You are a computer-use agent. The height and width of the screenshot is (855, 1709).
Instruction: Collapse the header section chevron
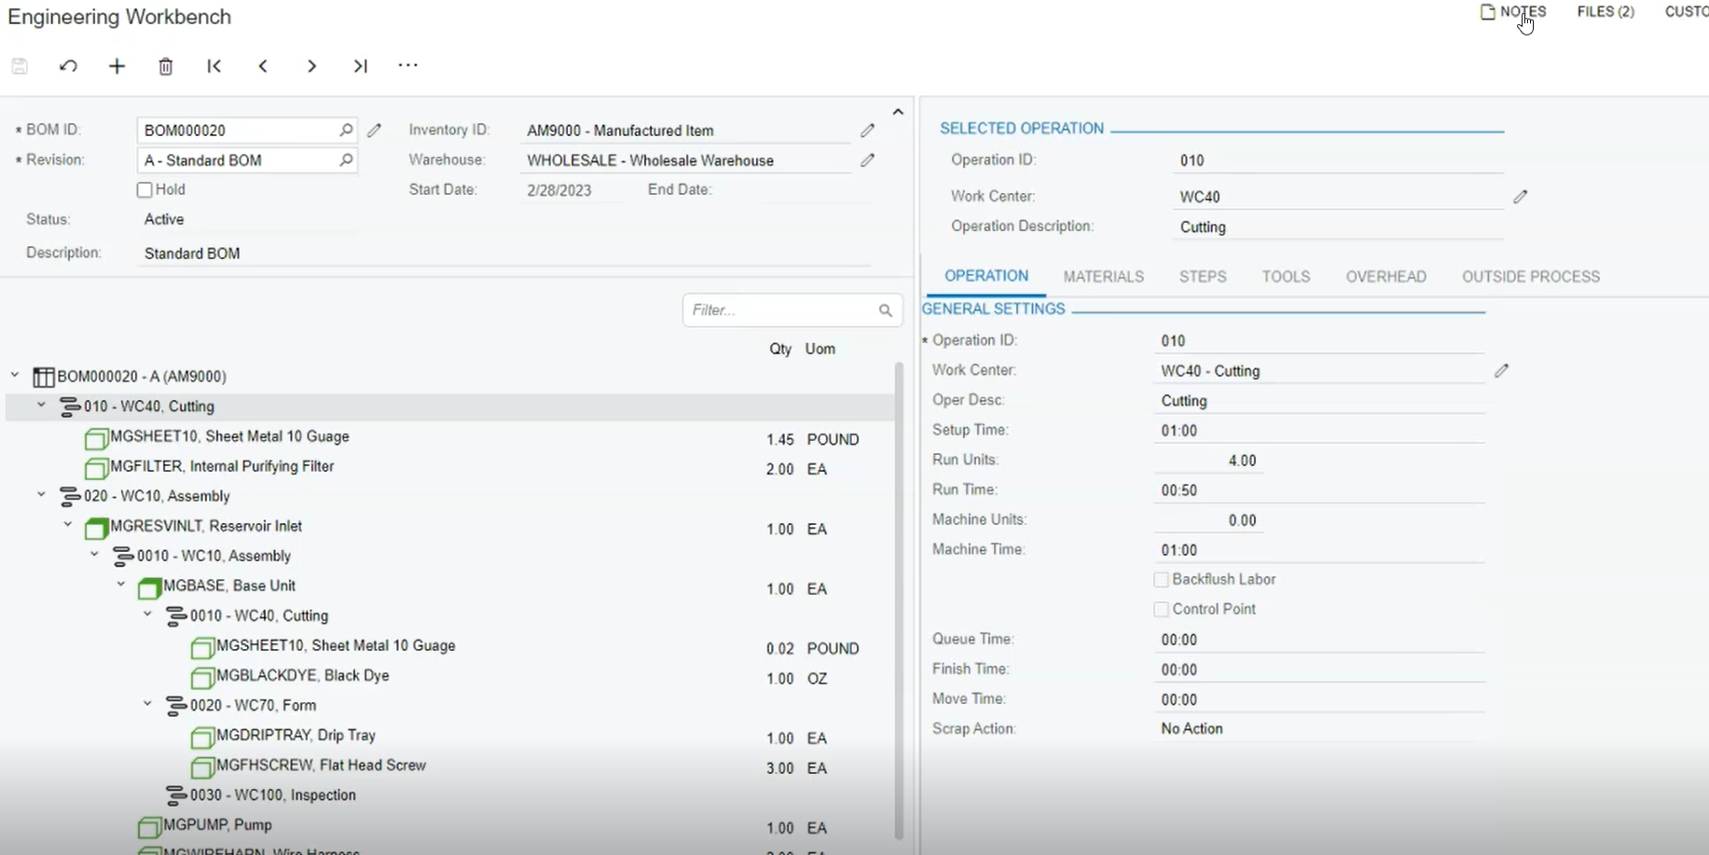tap(898, 112)
